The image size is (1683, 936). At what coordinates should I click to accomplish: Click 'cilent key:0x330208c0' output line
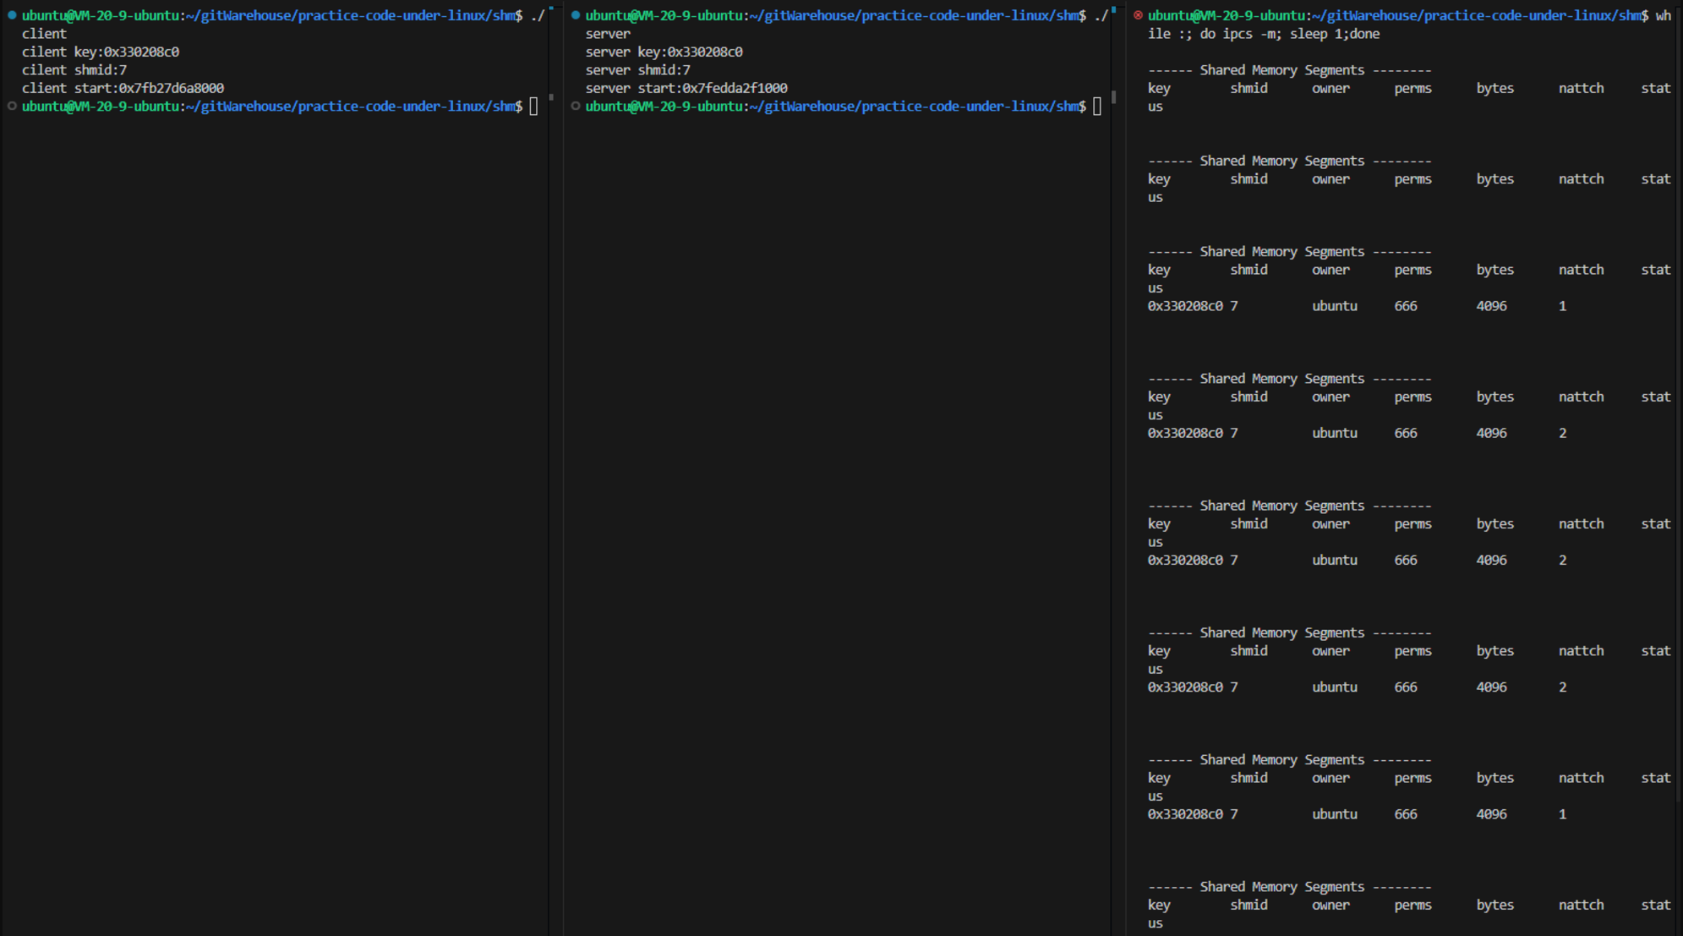100,52
